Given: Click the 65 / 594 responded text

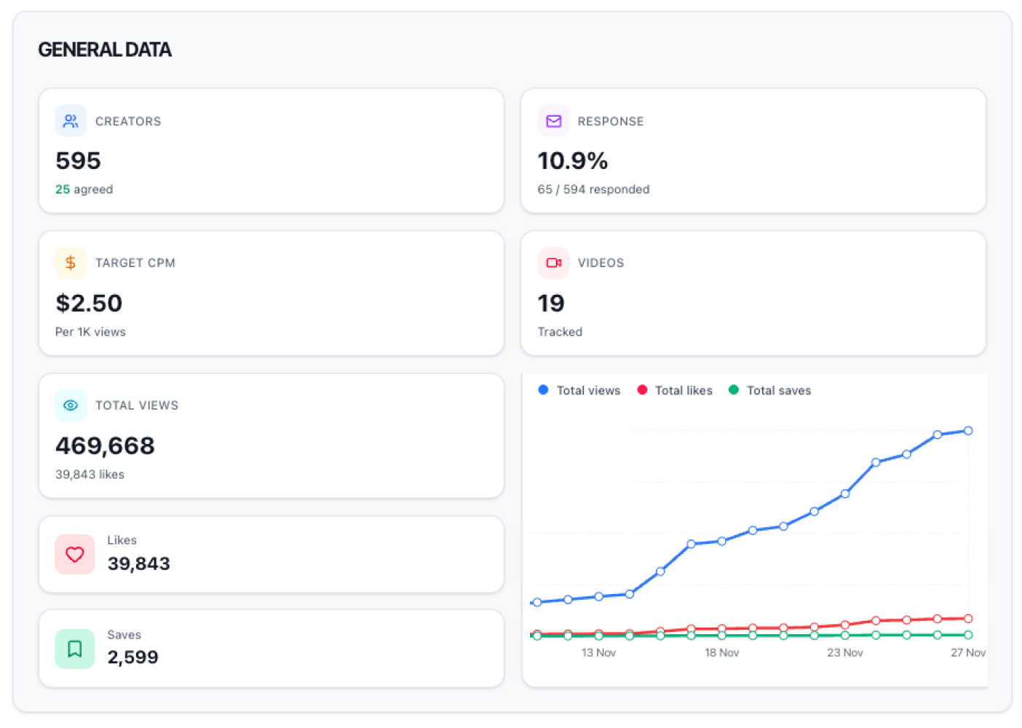Looking at the screenshot, I should (x=593, y=189).
